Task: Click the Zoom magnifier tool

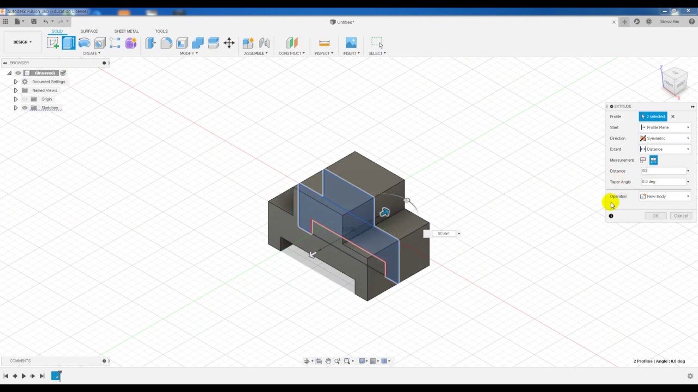Action: click(337, 361)
